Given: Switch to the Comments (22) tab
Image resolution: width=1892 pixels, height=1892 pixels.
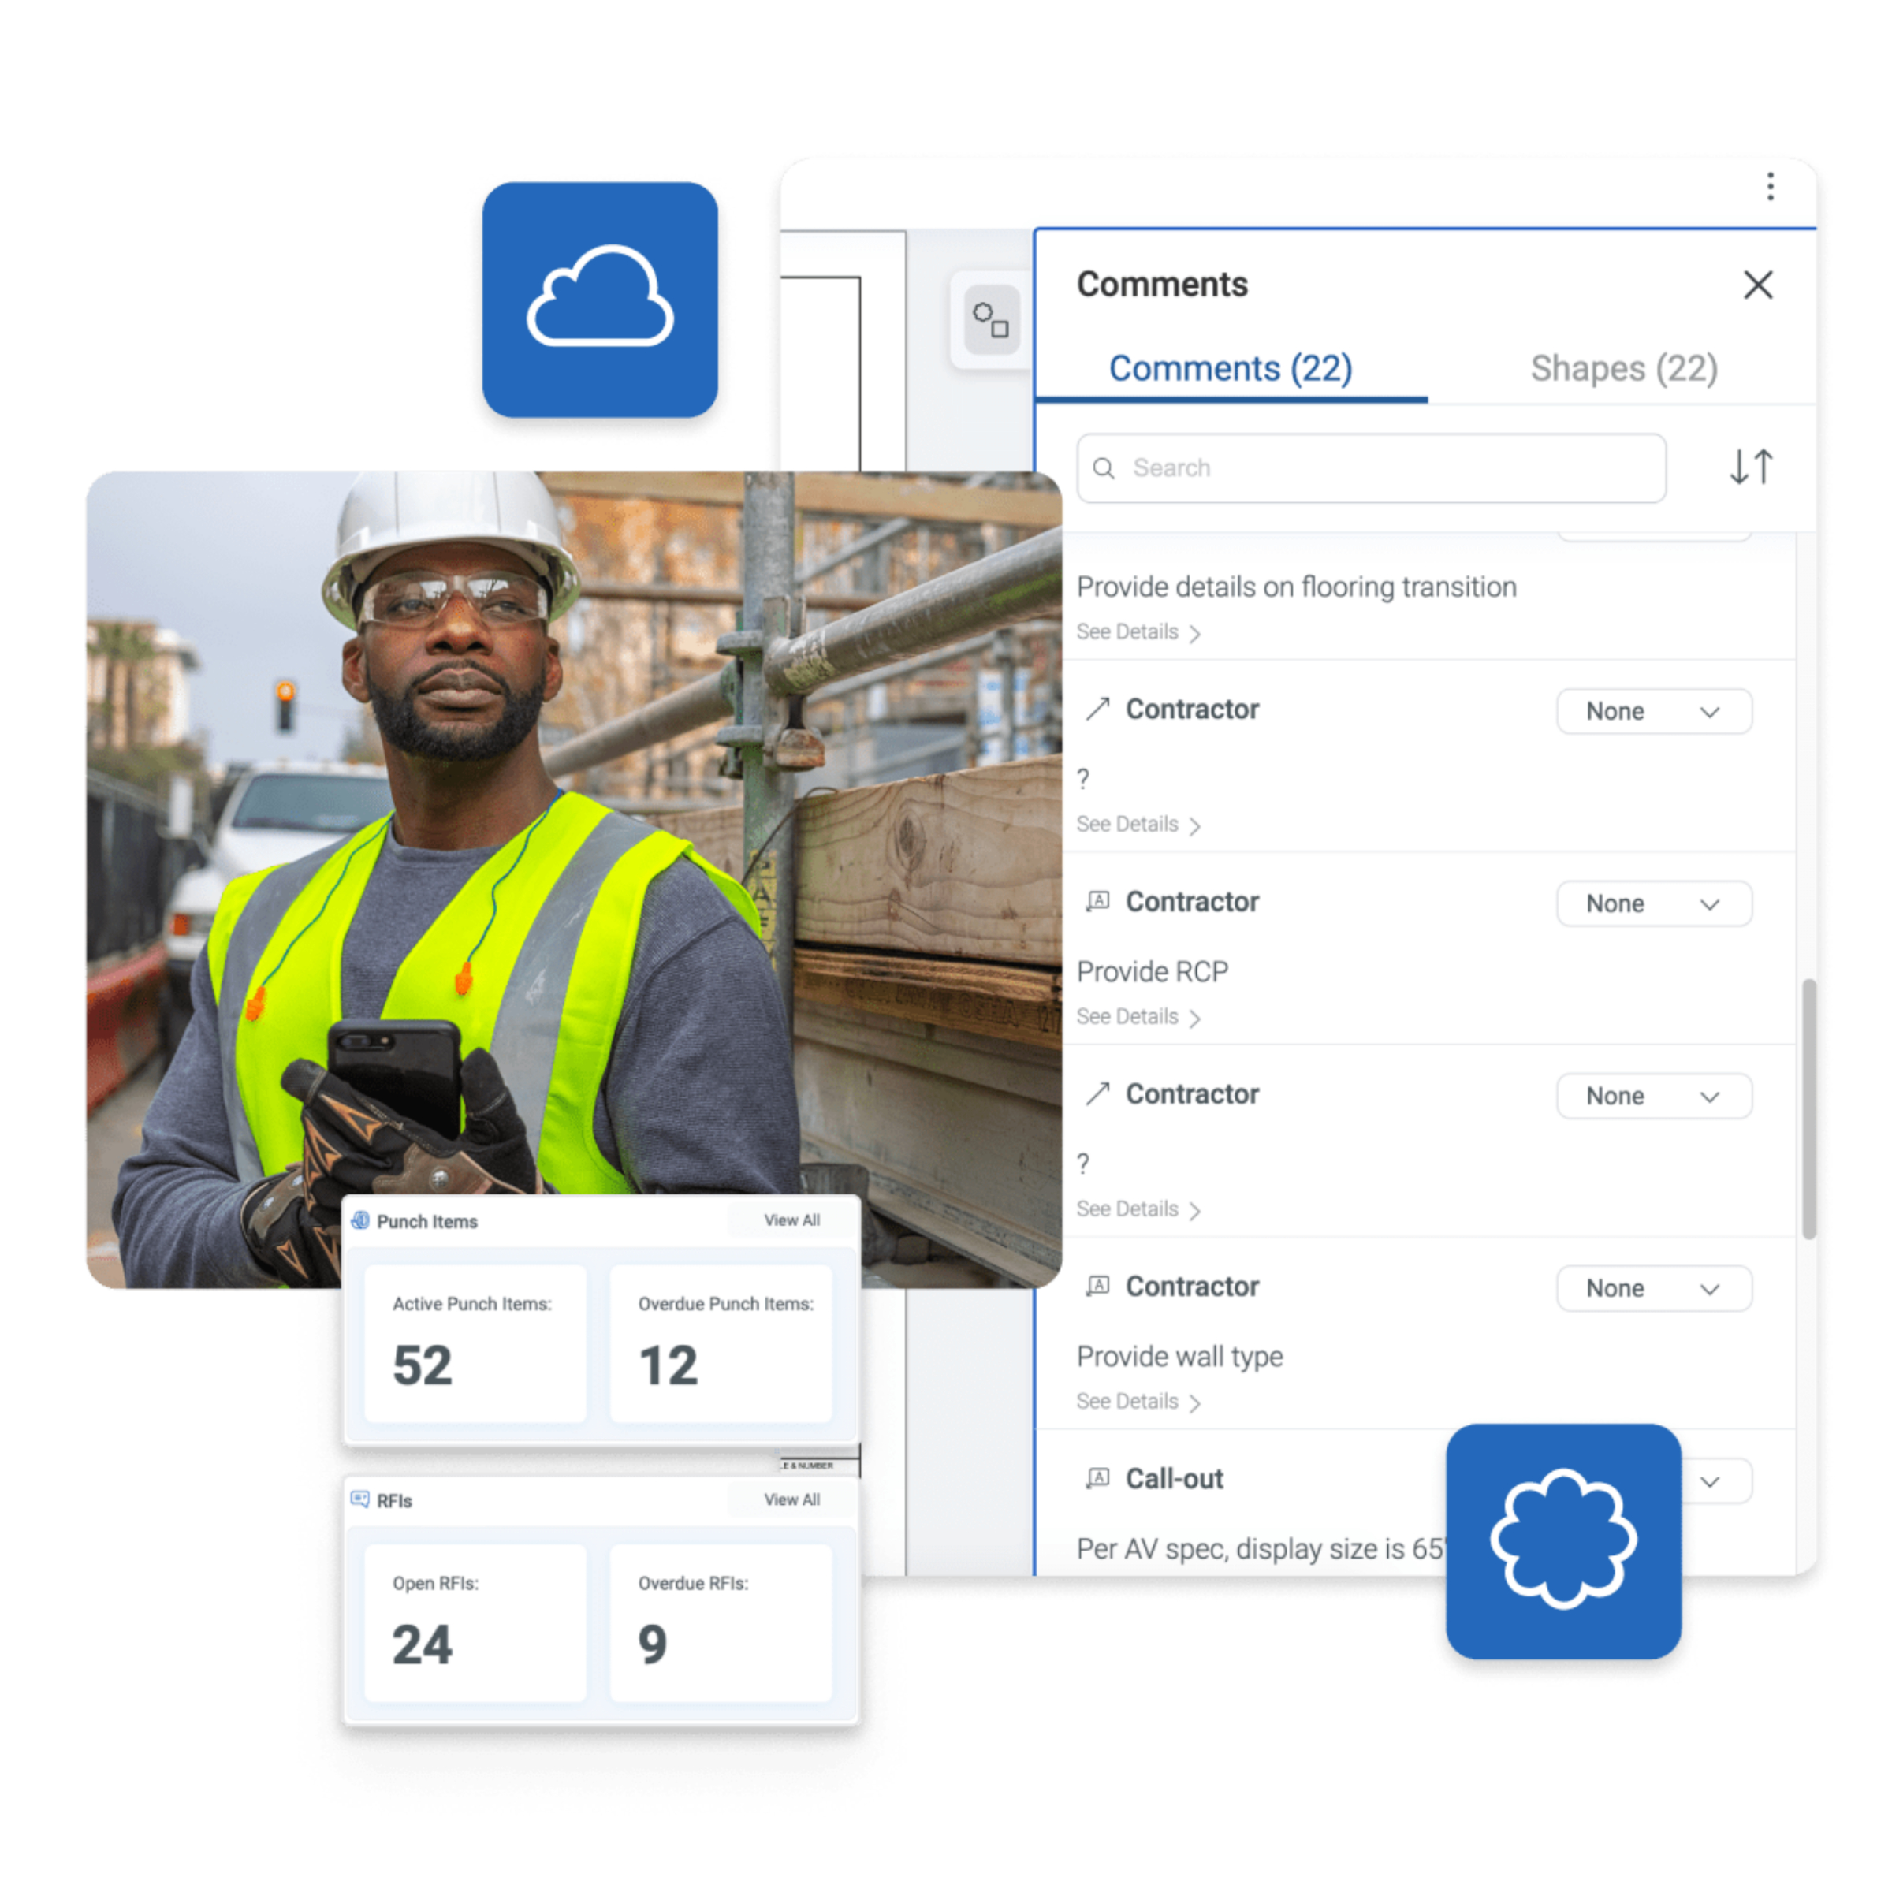Looking at the screenshot, I should (1230, 369).
